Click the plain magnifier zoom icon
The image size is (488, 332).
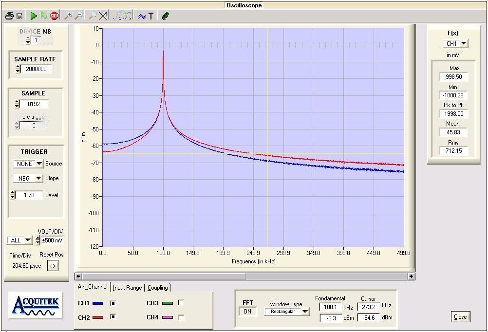(93, 16)
